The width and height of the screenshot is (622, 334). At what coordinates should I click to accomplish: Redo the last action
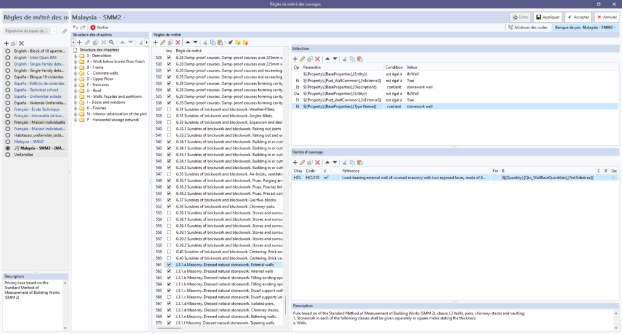(x=83, y=27)
